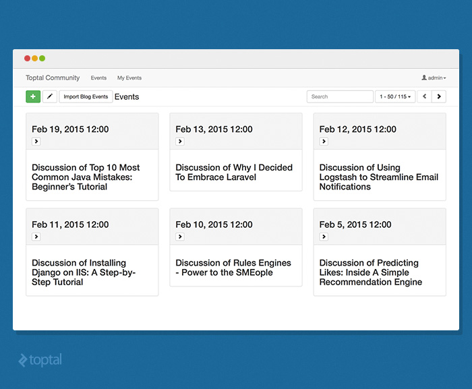
Task: Open Discussion of Installing Django on IIS
Action: (84, 272)
